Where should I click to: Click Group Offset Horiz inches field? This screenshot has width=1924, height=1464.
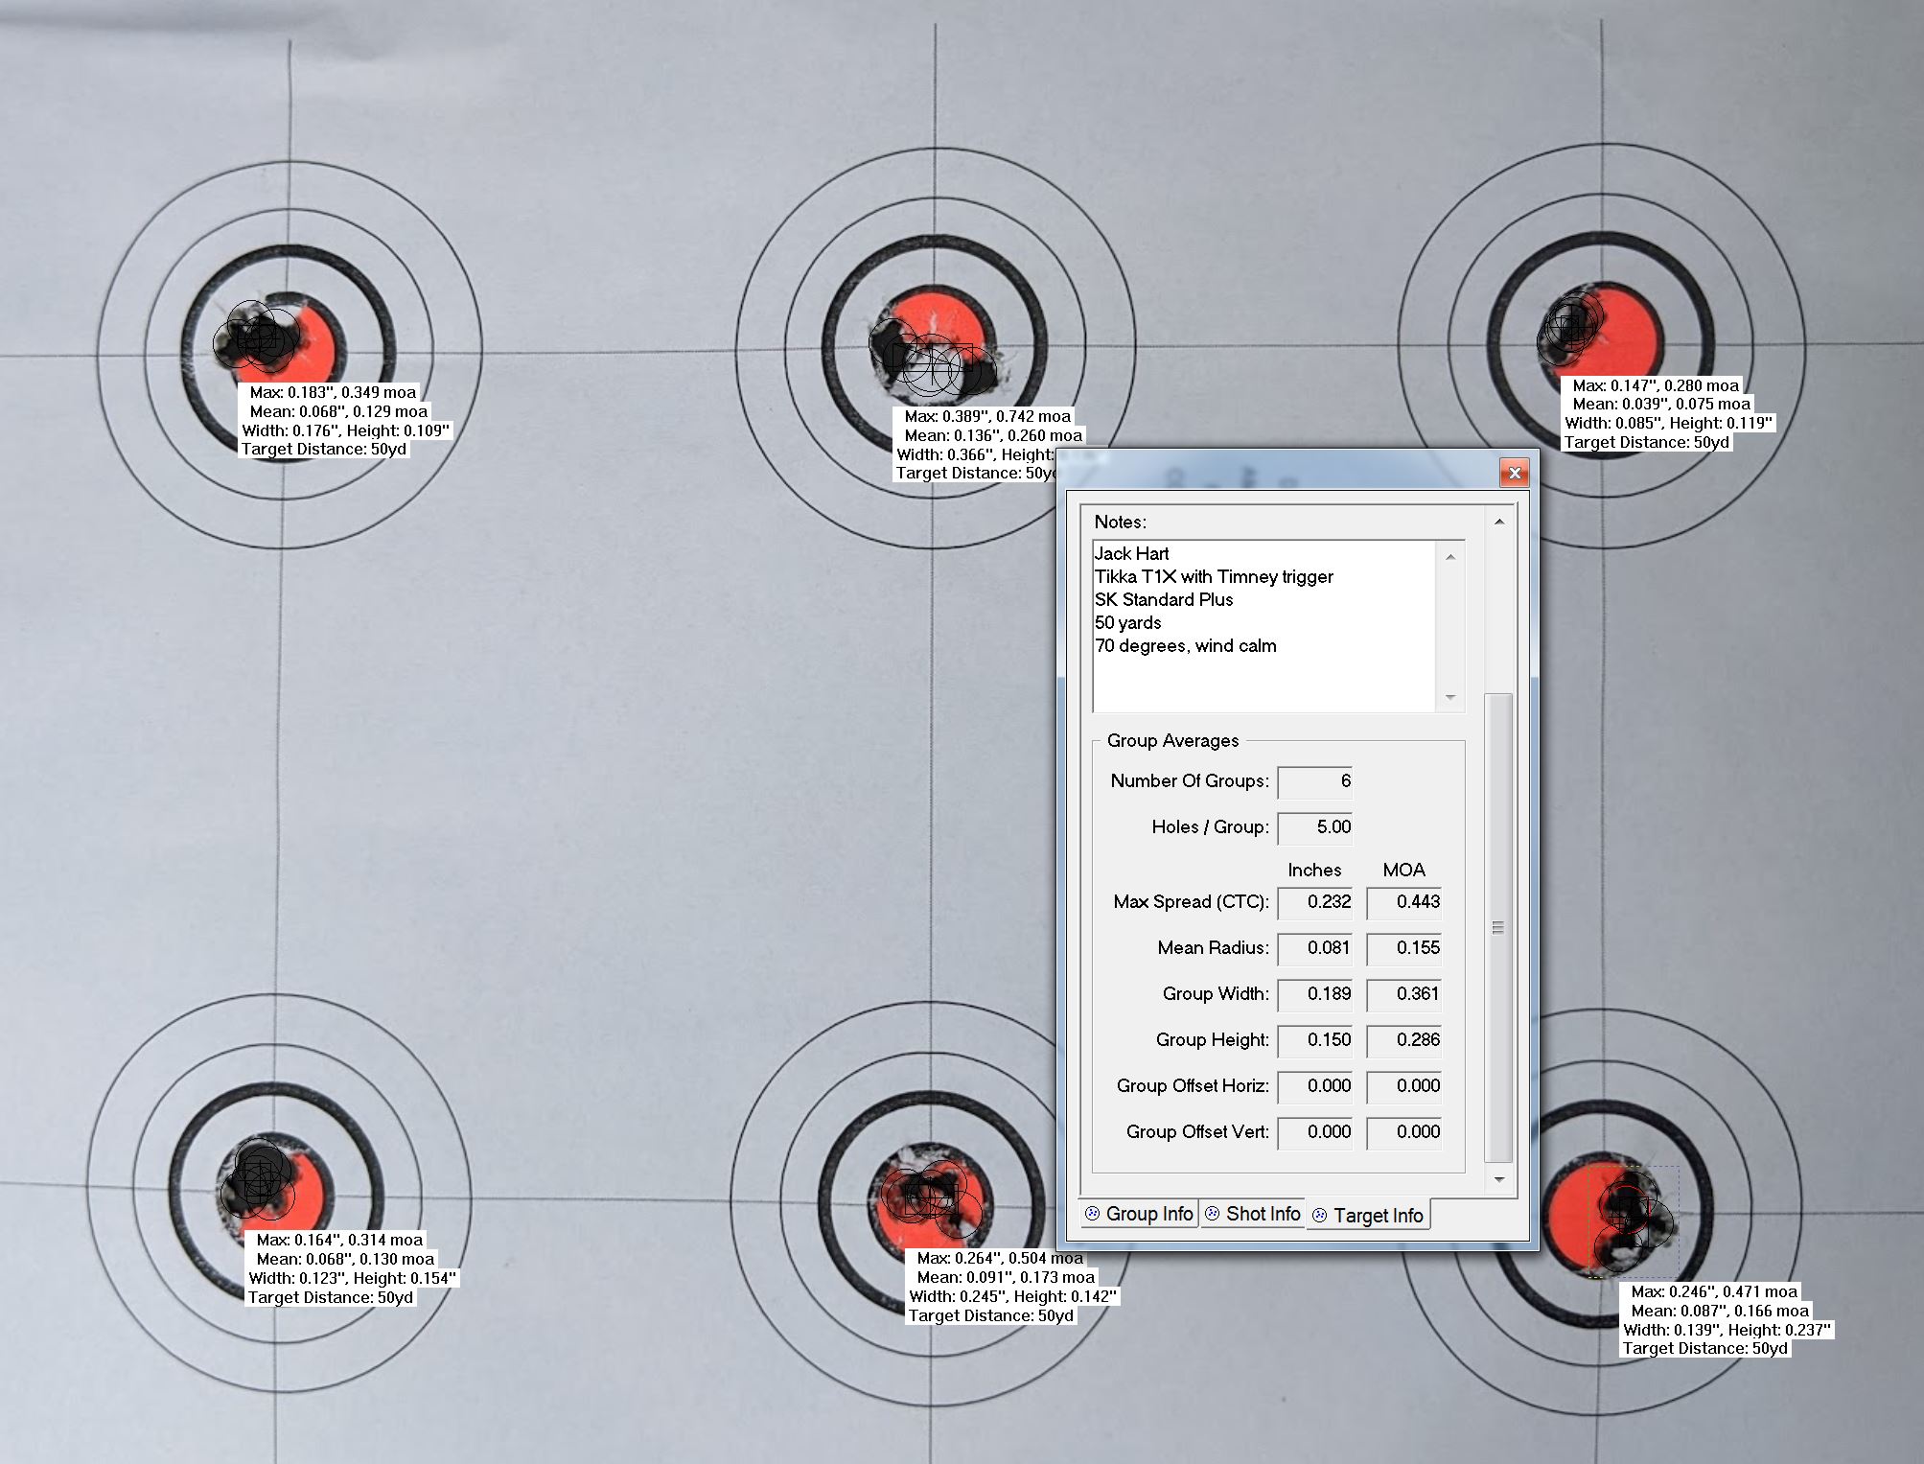1315,1086
